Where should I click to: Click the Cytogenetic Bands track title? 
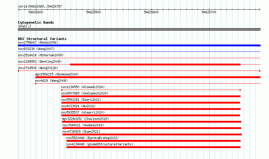click(36, 22)
